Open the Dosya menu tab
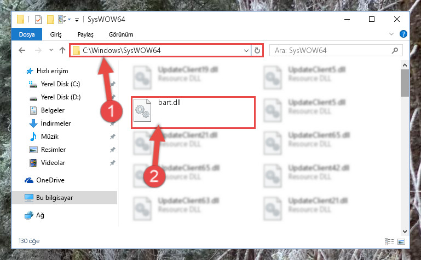 (27, 34)
